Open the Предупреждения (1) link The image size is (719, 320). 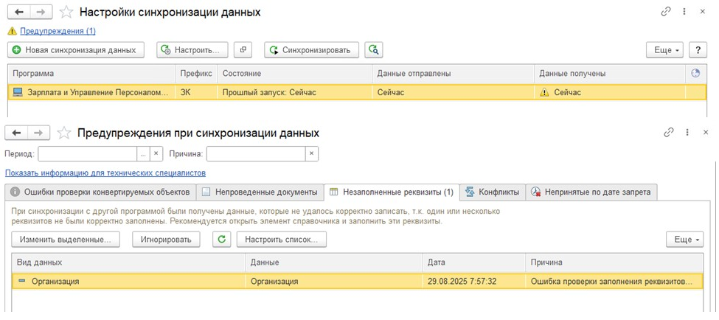point(58,31)
